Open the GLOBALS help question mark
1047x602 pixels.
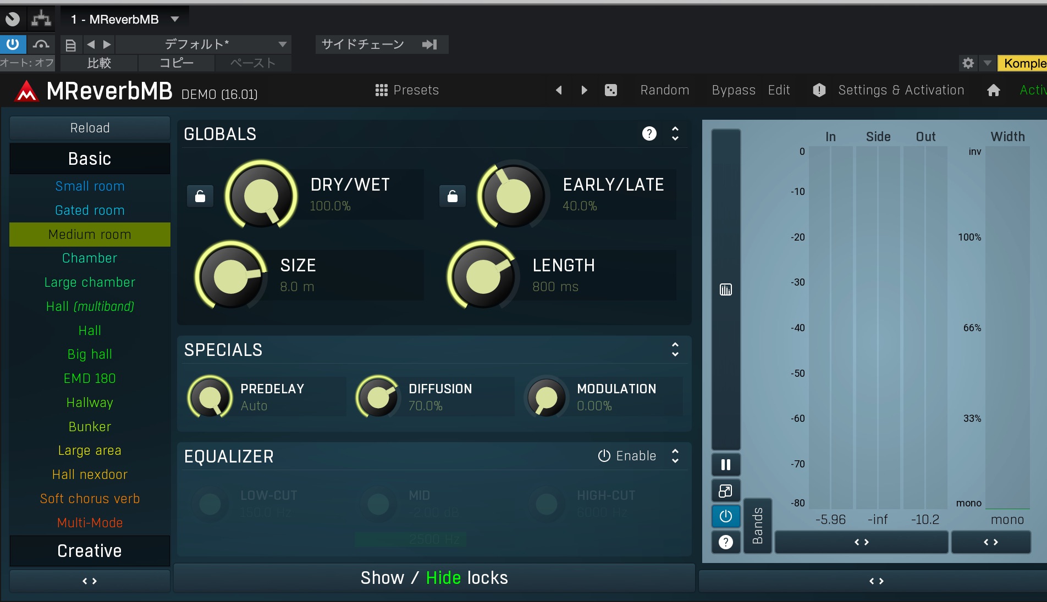click(649, 133)
